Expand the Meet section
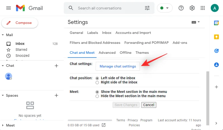This screenshot has width=223, height=130. (x=3, y=125)
